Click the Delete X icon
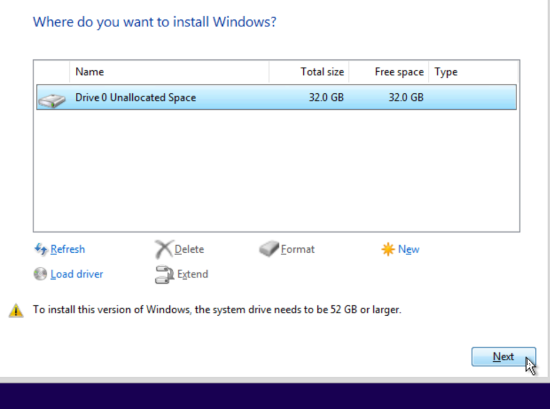This screenshot has height=409, width=550. [x=164, y=249]
